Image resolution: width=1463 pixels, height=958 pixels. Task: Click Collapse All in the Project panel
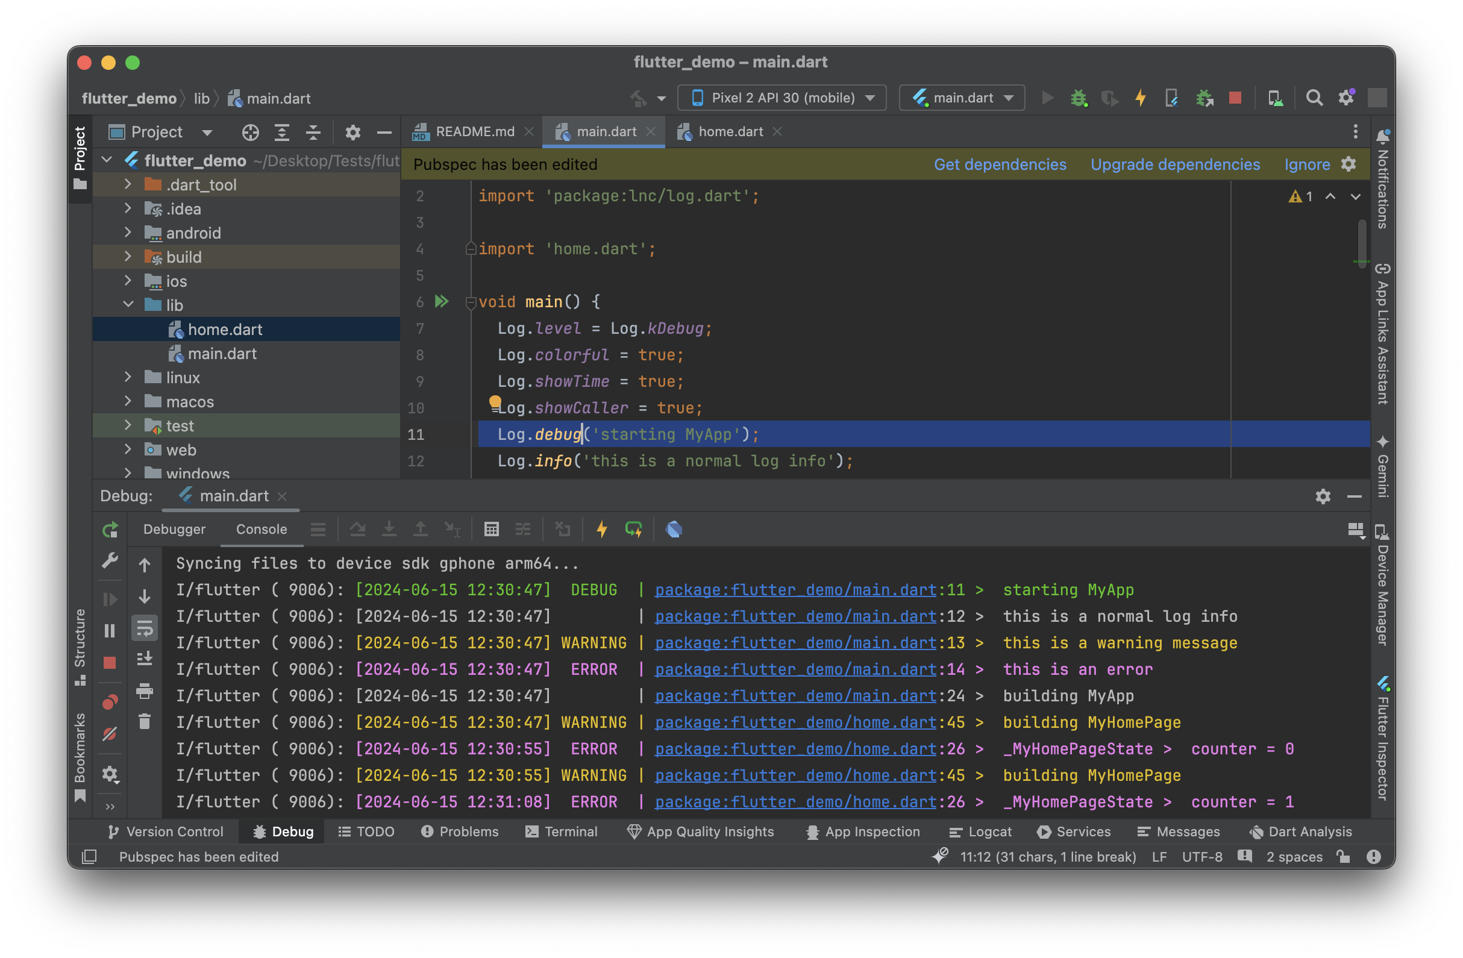[313, 132]
